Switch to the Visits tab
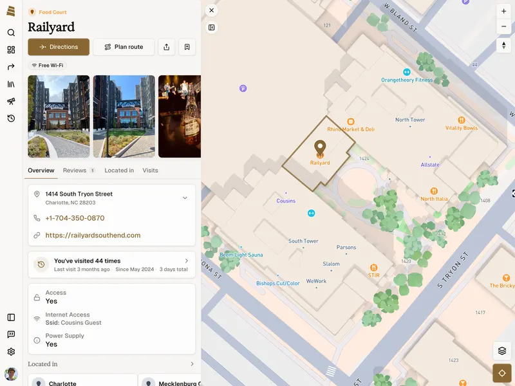Image resolution: width=515 pixels, height=386 pixels. coord(150,170)
